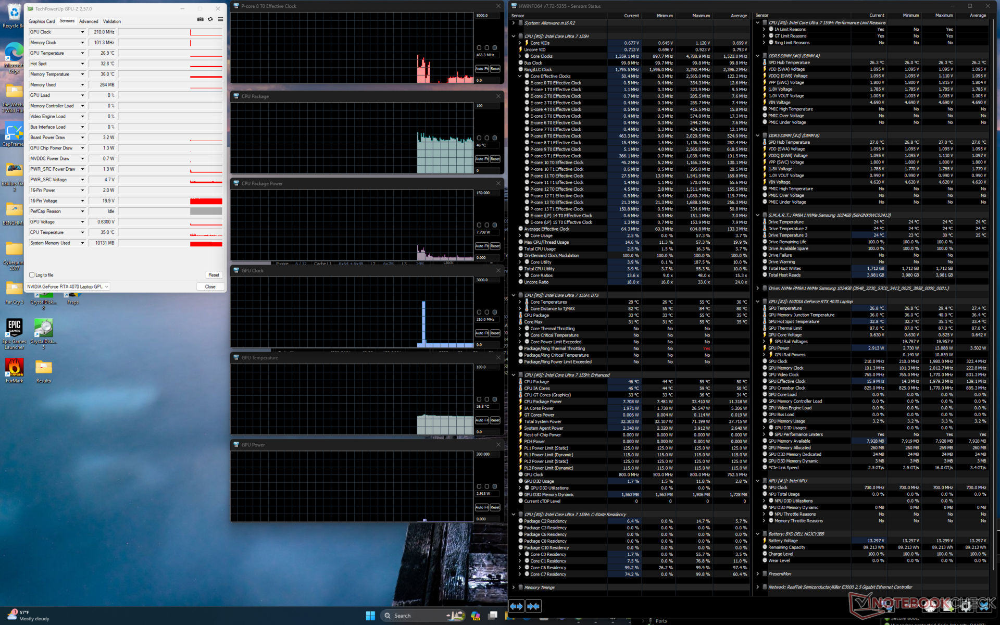This screenshot has height=625, width=1000.
Task: Select the GPU Hot Spot Temperature row
Action: point(875,321)
